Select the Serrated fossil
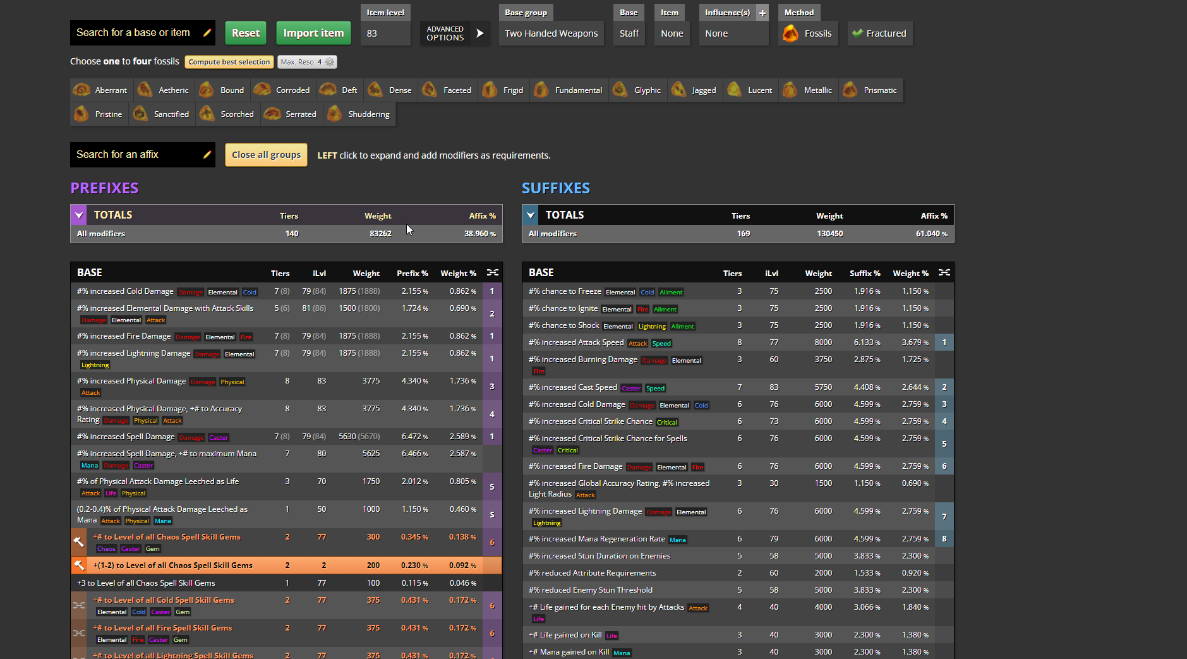 pyautogui.click(x=291, y=114)
